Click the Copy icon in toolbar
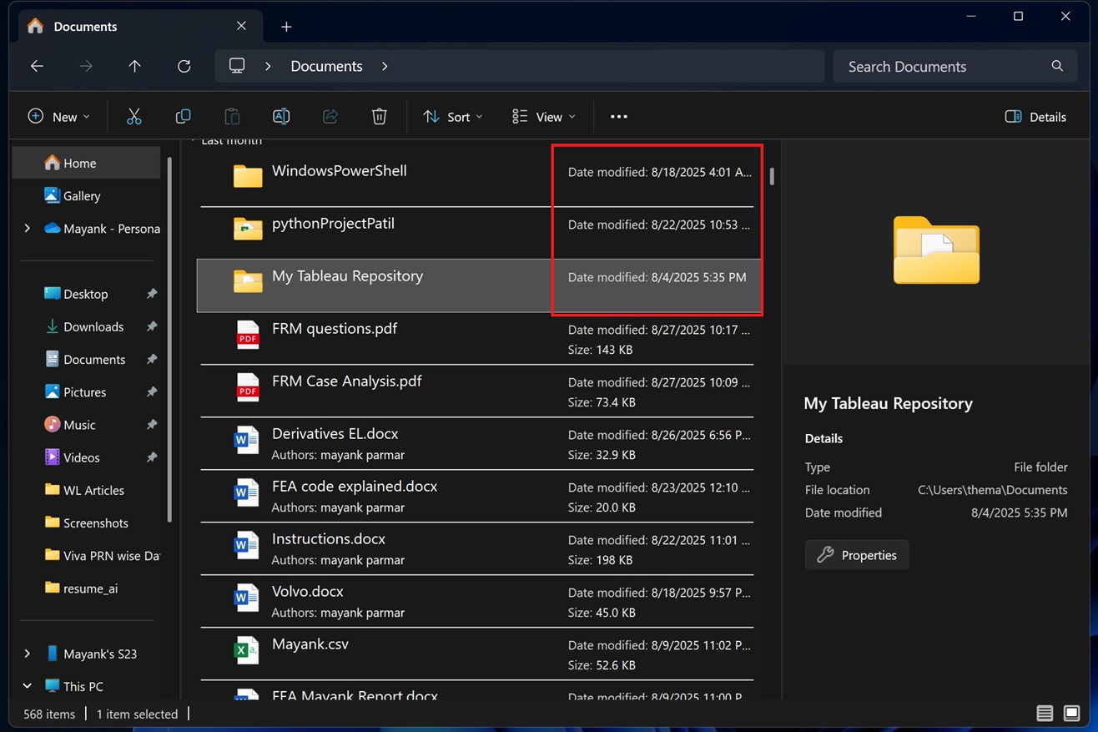1098x732 pixels. tap(183, 117)
